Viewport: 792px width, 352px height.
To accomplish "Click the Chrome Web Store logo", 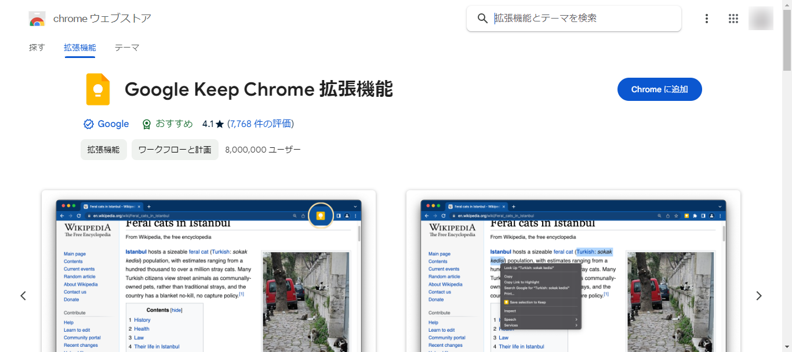I will 37,18.
